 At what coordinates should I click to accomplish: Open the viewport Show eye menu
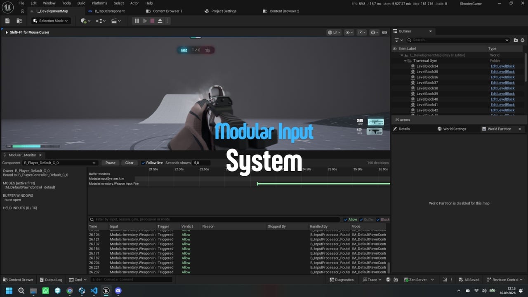coord(349,32)
